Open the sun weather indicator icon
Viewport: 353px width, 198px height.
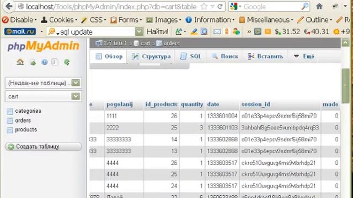tap(336, 32)
